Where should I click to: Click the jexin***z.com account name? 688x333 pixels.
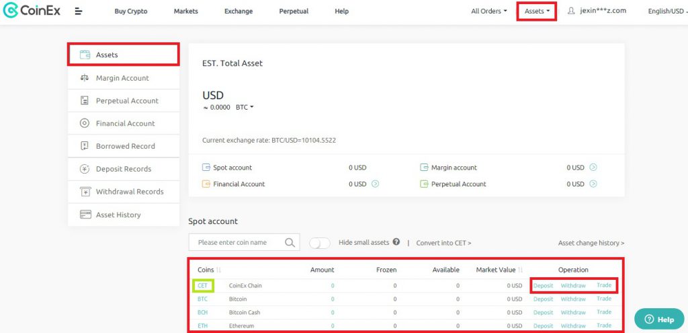click(603, 11)
